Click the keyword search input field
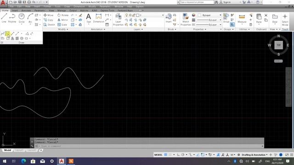294x165 pixels. (x=197, y=2)
